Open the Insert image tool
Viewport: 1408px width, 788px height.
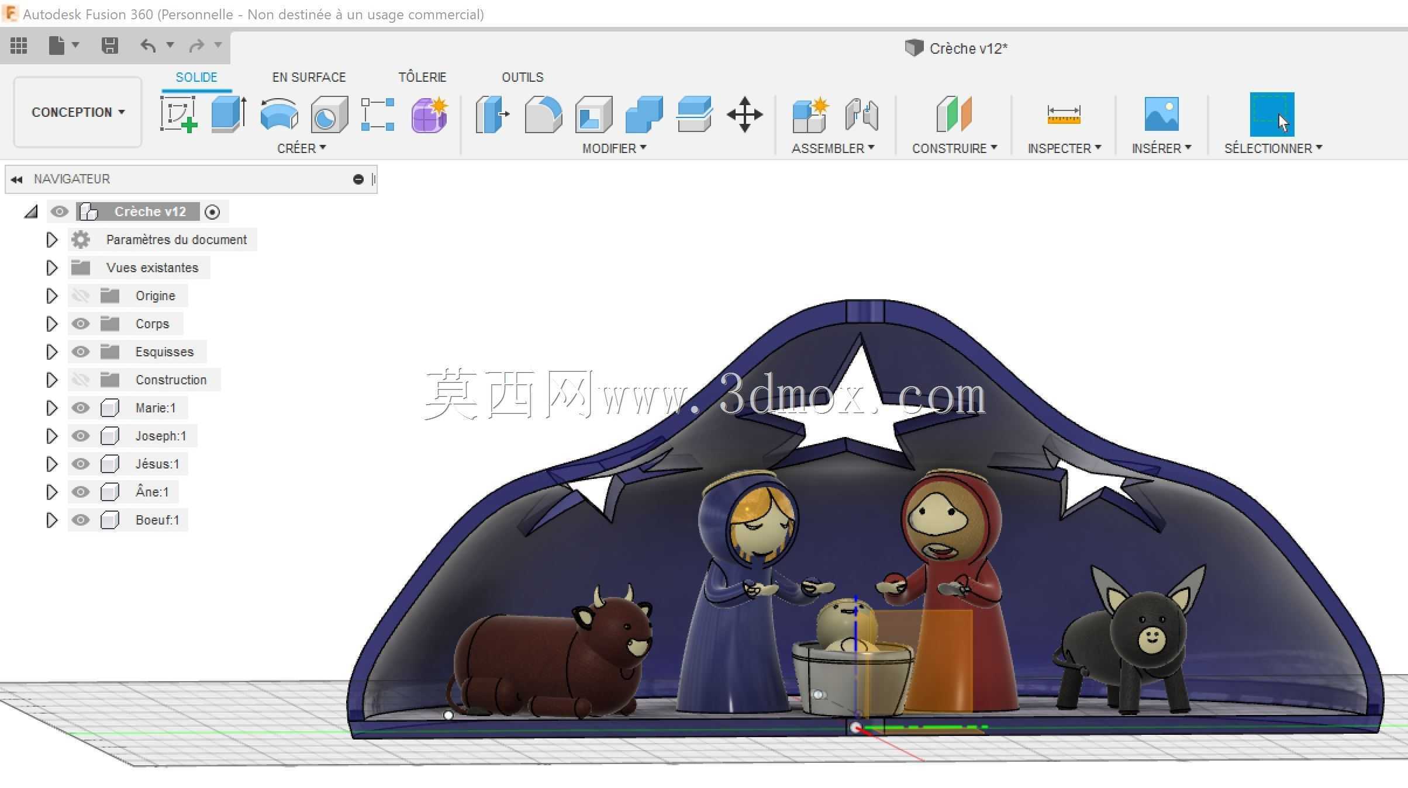pos(1161,114)
